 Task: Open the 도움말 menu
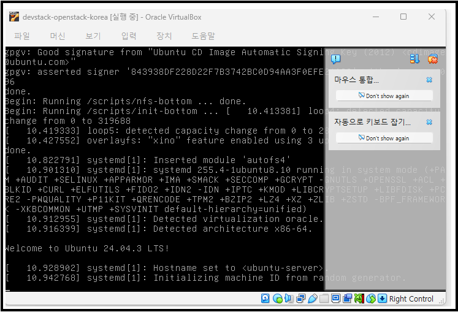click(x=203, y=36)
